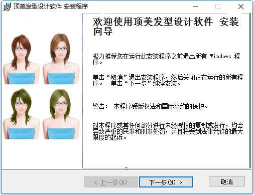The image size is (254, 195).
Task: Click the left chevron on 上一步 button
Action: click(95, 182)
